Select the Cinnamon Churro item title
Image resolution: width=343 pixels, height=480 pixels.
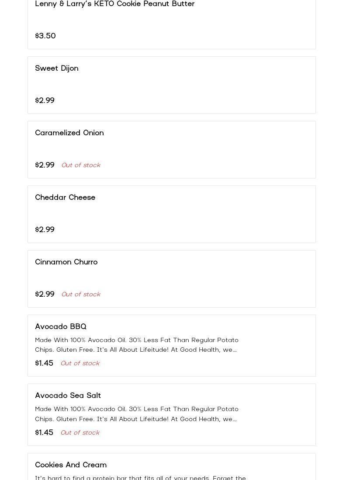point(66,262)
